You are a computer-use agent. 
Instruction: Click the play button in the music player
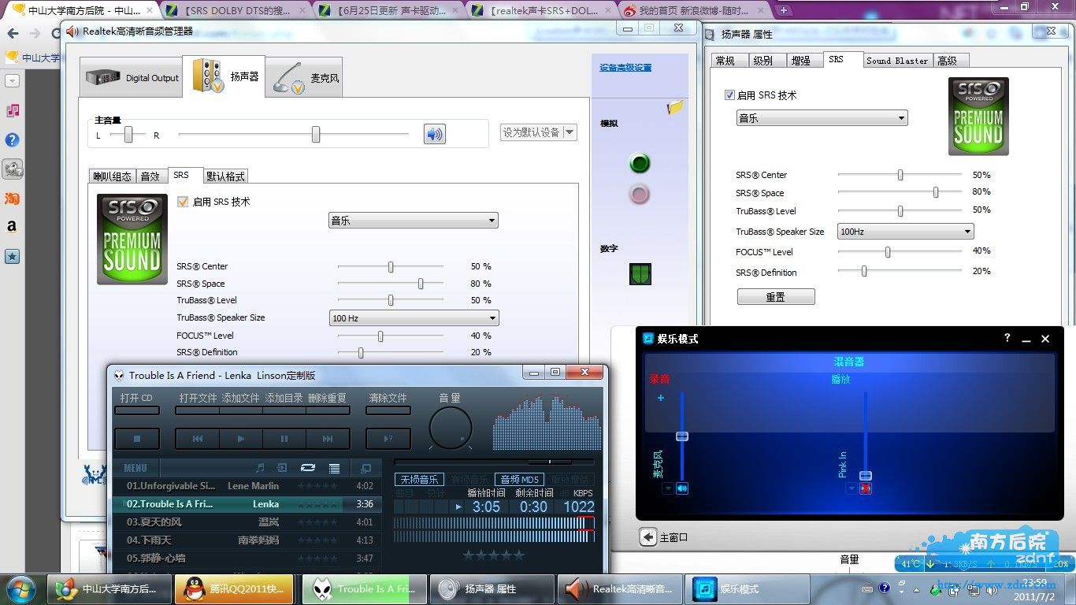click(x=241, y=439)
